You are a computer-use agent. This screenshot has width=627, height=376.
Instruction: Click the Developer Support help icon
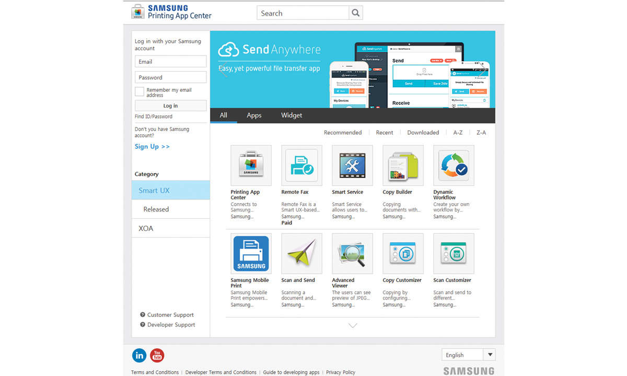[x=142, y=325]
